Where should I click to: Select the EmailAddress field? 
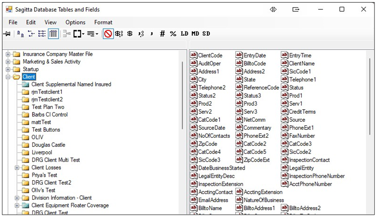(213, 200)
